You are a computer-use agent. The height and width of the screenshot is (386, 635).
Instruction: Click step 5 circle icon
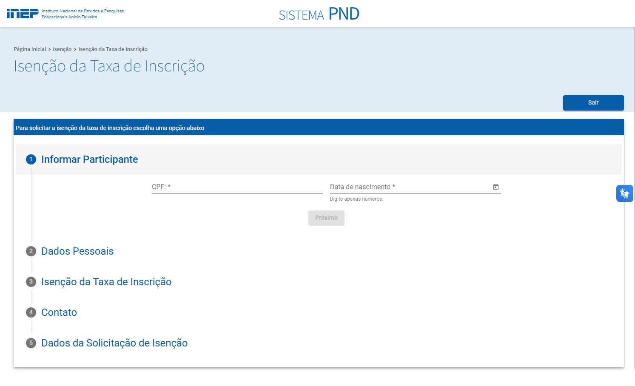tap(31, 343)
